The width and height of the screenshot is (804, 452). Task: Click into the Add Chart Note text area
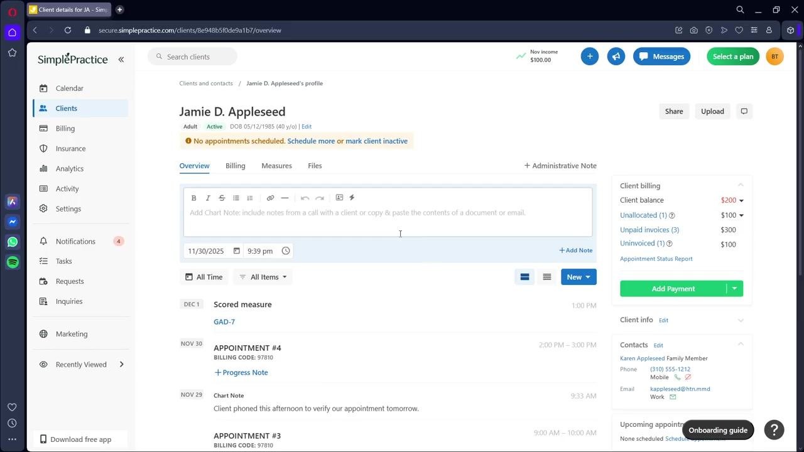coord(388,221)
